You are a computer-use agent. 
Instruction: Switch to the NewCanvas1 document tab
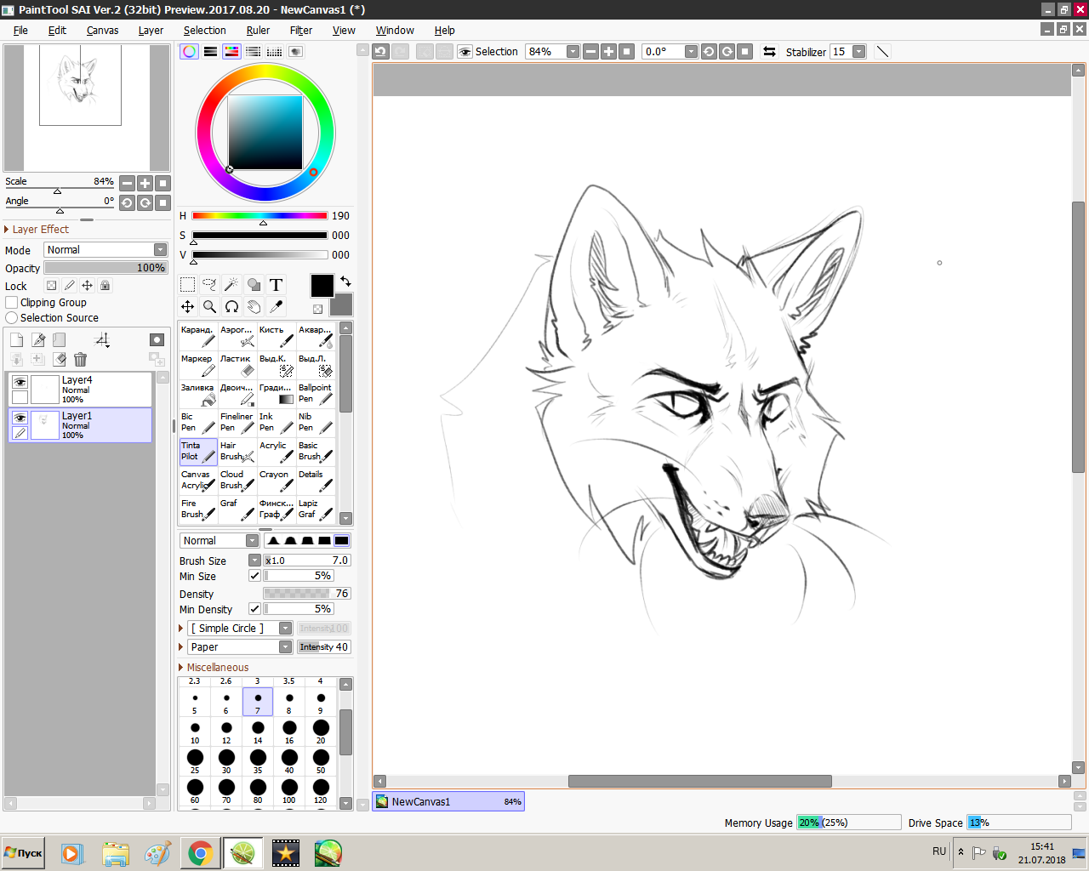click(448, 801)
